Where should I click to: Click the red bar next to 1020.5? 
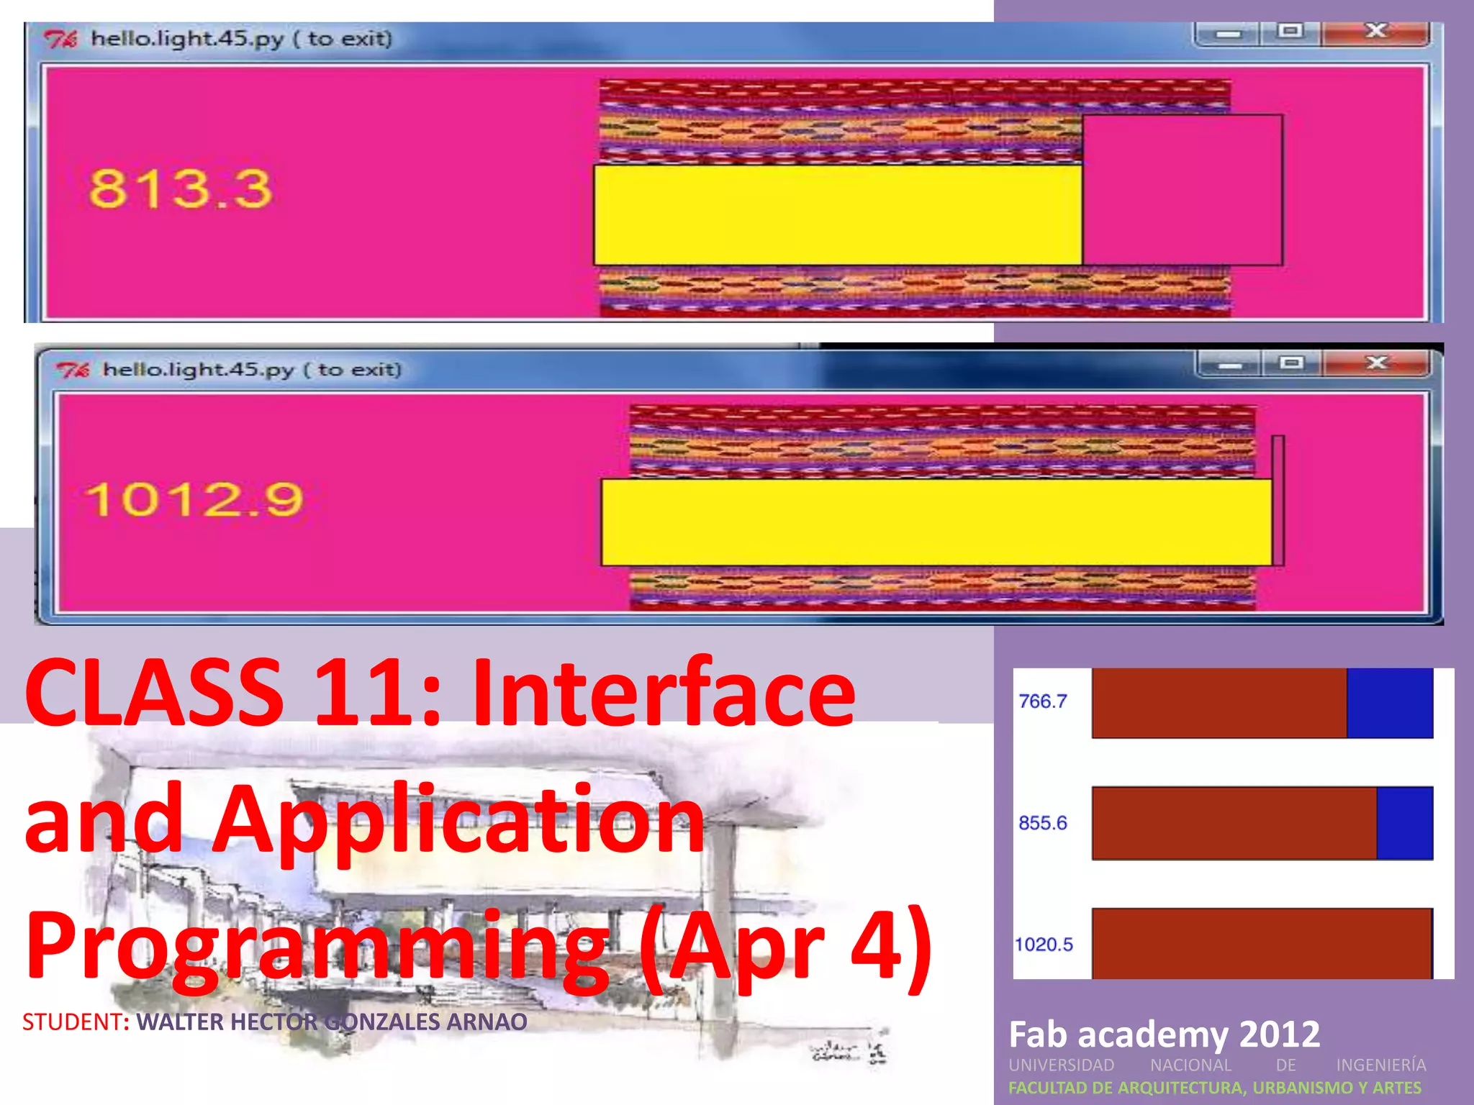tap(1262, 943)
